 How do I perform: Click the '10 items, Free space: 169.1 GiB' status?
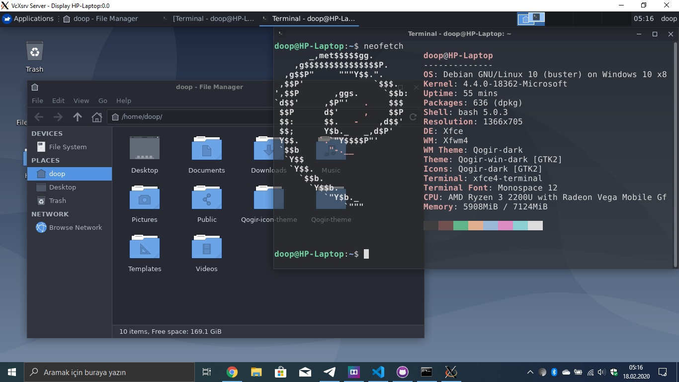[x=170, y=331]
